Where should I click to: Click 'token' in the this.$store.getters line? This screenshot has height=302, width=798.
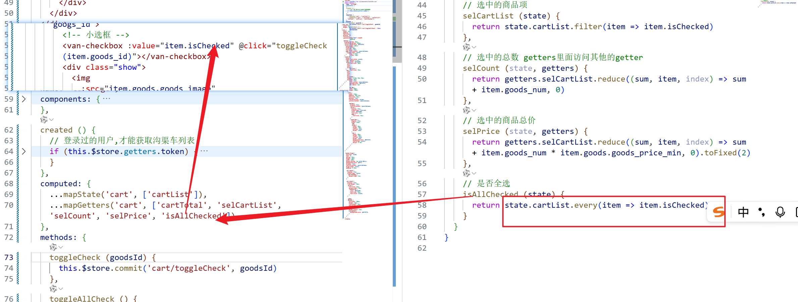tap(172, 151)
